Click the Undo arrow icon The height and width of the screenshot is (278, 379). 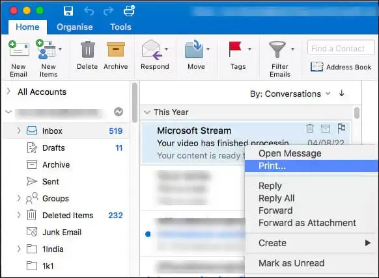click(x=89, y=11)
